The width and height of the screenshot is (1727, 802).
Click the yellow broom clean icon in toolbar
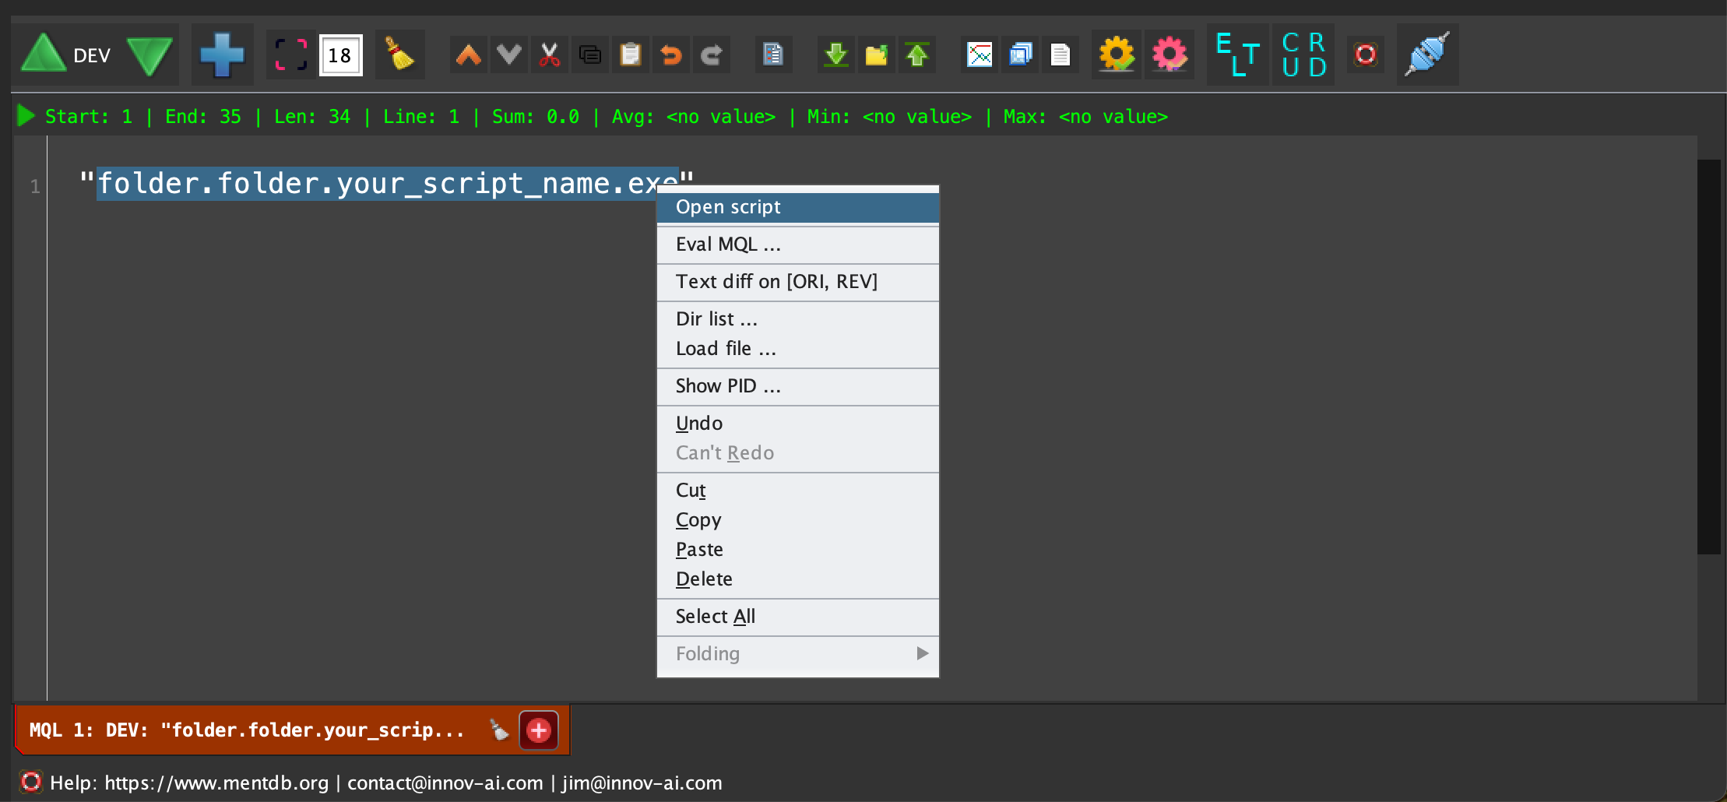[399, 55]
